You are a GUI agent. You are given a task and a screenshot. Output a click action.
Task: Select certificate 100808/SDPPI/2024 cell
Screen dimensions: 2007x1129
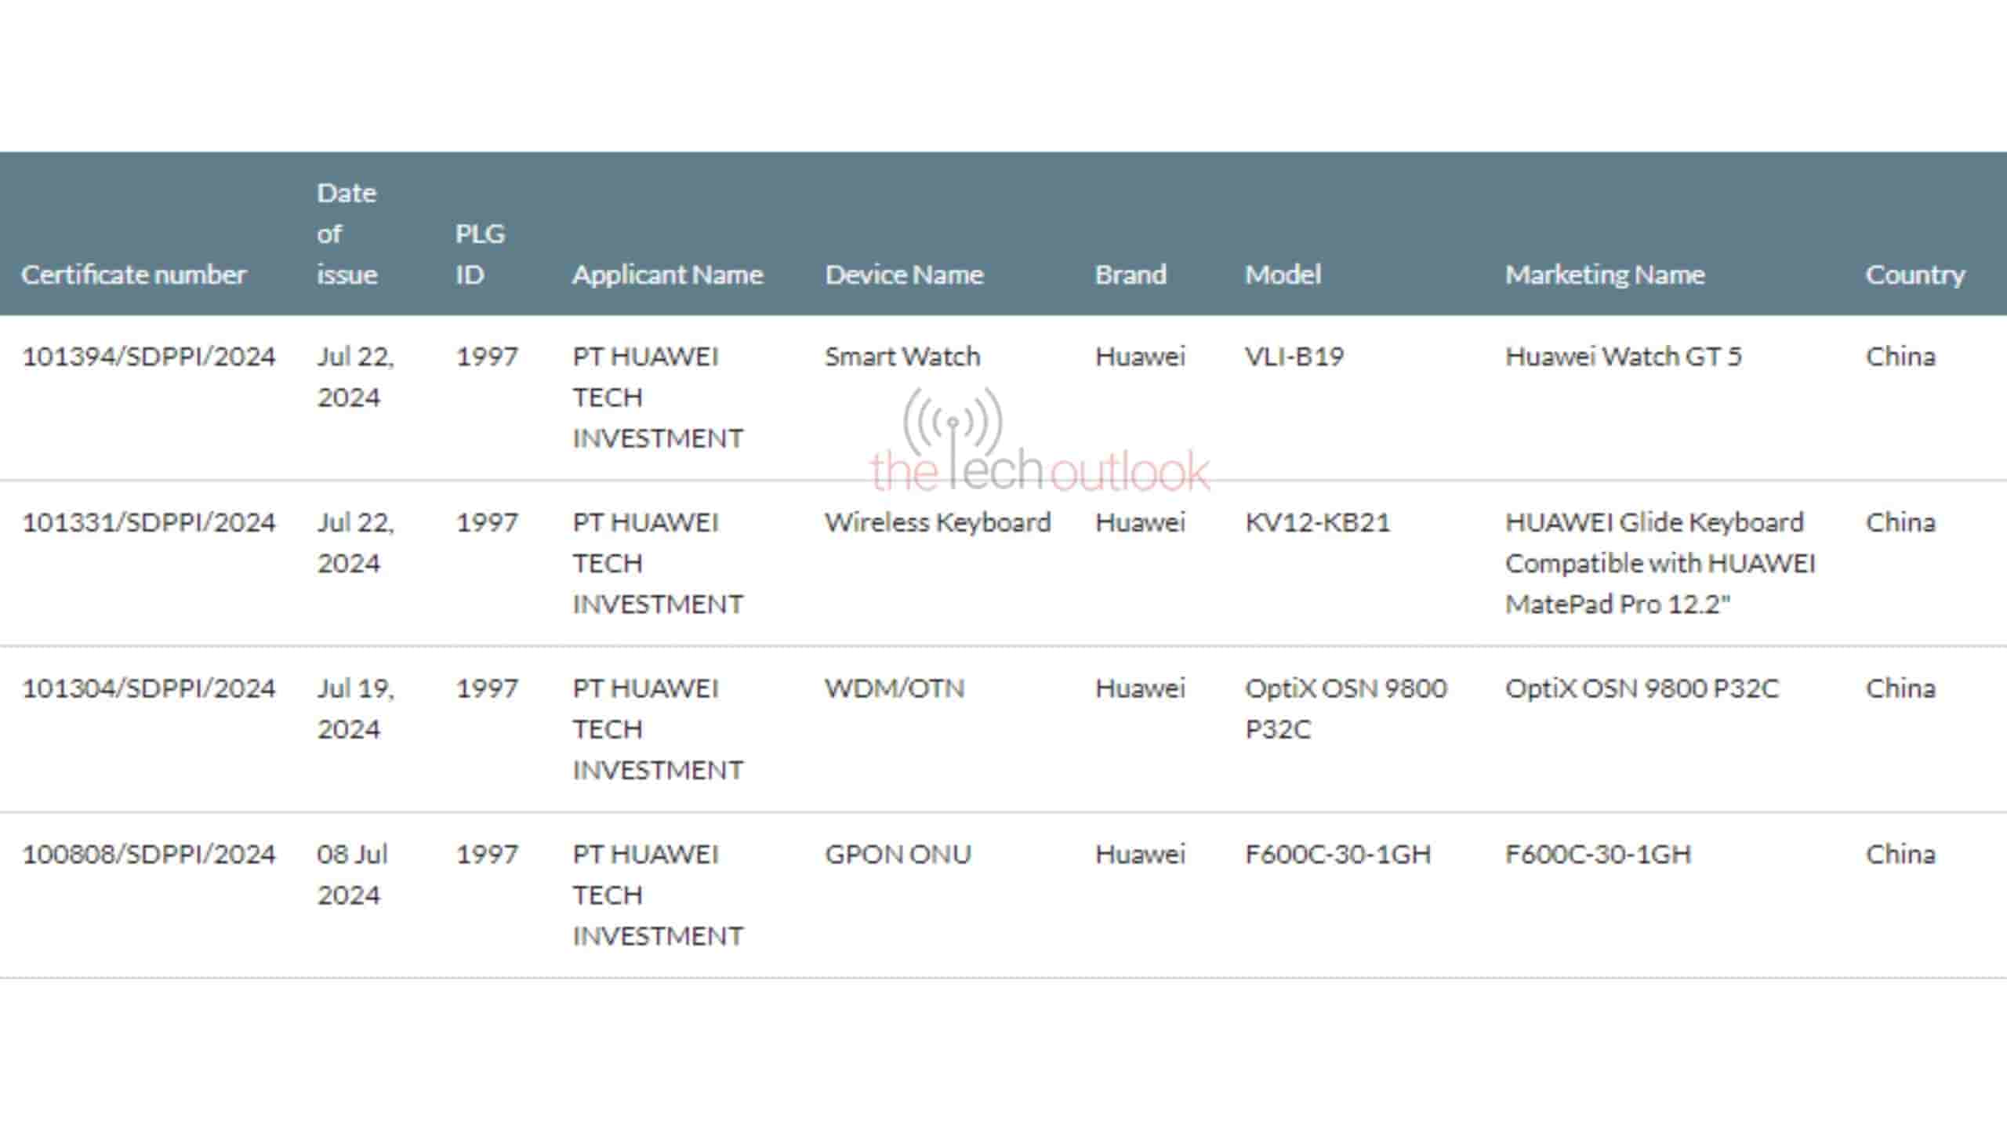click(x=149, y=854)
